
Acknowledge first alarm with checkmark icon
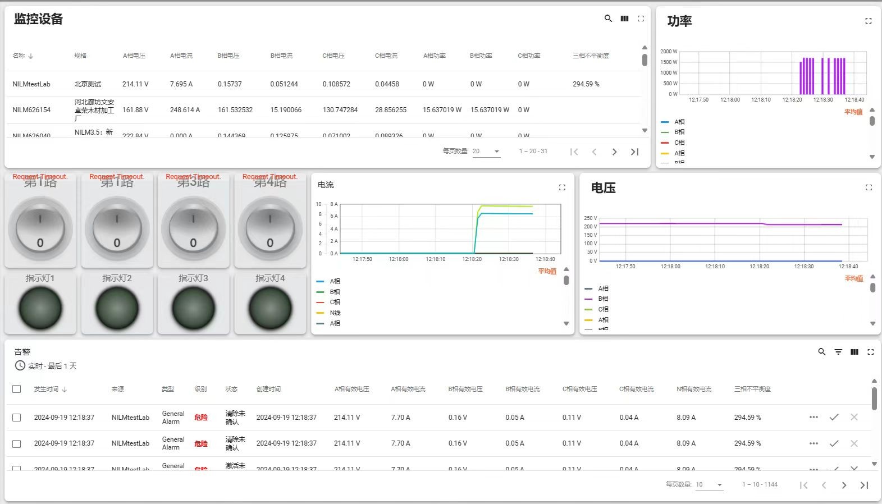point(834,417)
